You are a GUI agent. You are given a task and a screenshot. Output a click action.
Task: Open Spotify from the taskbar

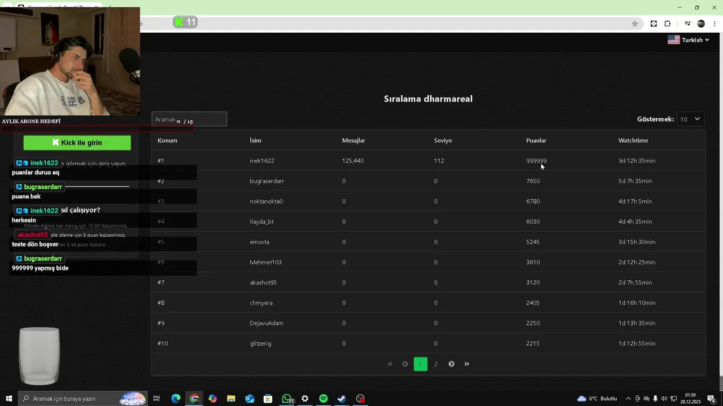coord(323,399)
